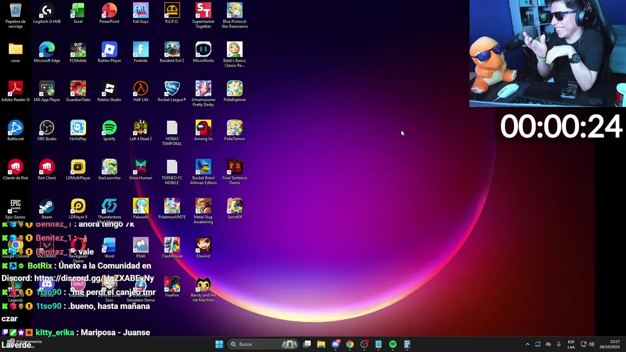Switch to Spotify on the taskbar
This screenshot has height=352, width=626.
click(393, 344)
